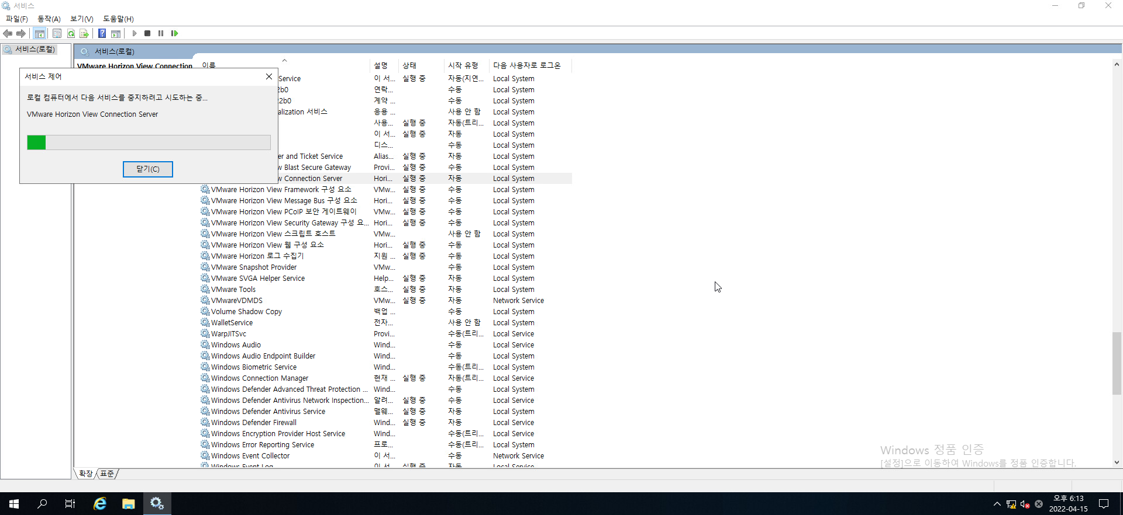Viewport: 1123px width, 515px height.
Task: Open the notification center icon
Action: 1104,503
